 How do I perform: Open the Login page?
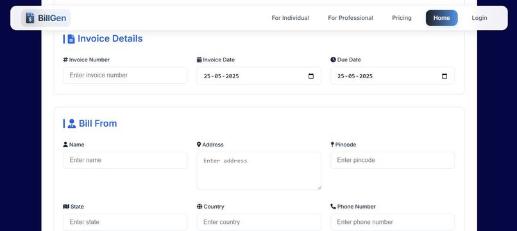click(x=479, y=18)
